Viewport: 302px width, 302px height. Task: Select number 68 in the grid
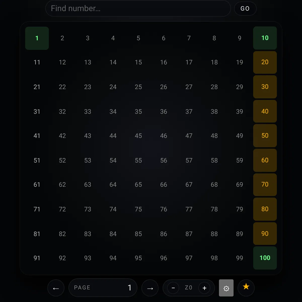point(214,185)
